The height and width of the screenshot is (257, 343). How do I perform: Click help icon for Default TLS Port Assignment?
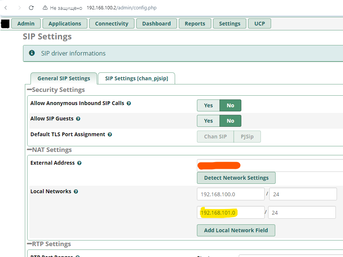coord(110,134)
